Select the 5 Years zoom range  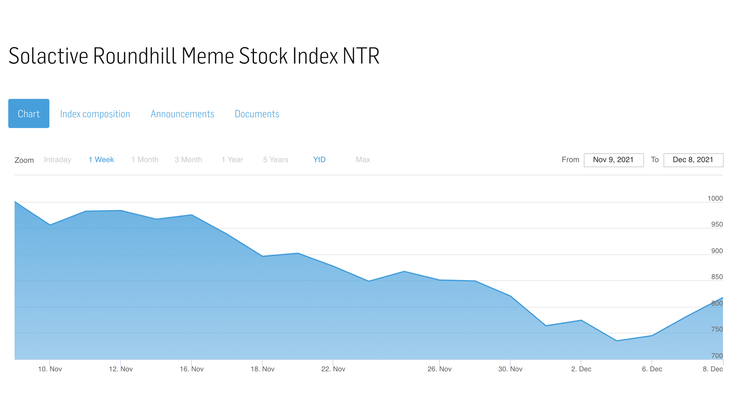tap(276, 160)
